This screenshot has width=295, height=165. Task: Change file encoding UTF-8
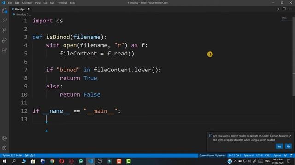pyautogui.click(x=260, y=155)
